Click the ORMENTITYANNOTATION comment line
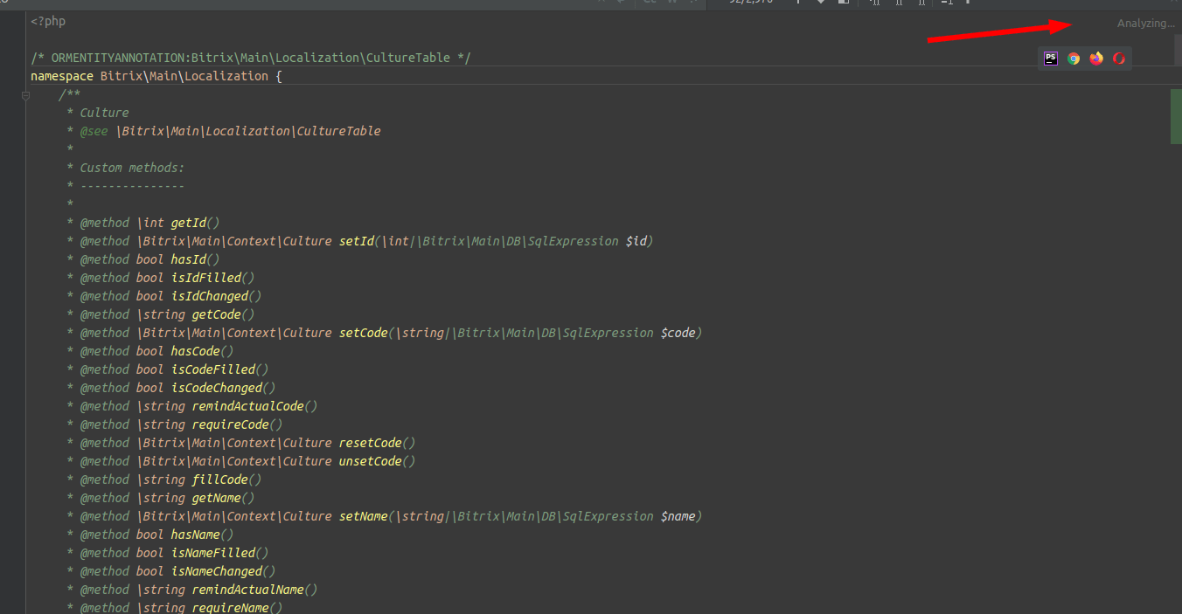Viewport: 1182px width, 614px height. [251, 58]
